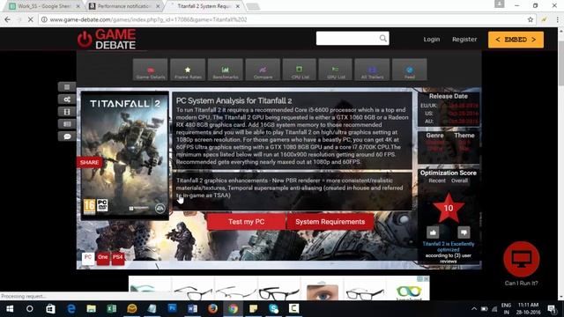Click the gears icon in left sidebar

(67, 100)
